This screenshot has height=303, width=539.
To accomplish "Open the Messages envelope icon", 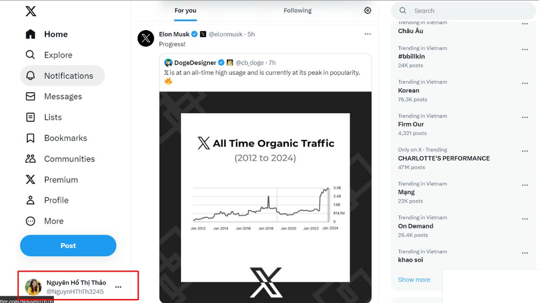I will [30, 97].
